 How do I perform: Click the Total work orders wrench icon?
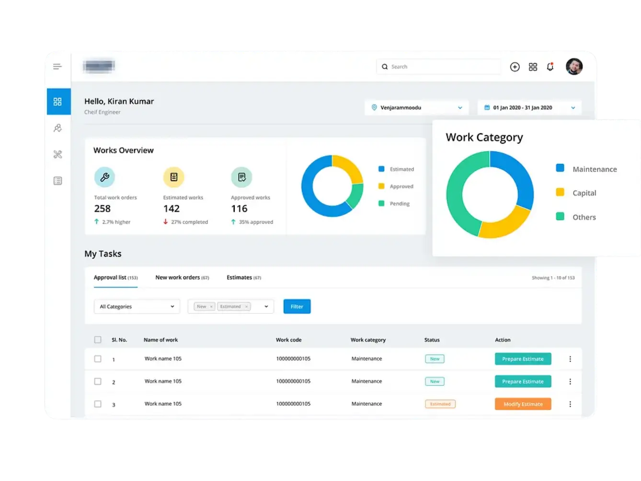pos(104,177)
